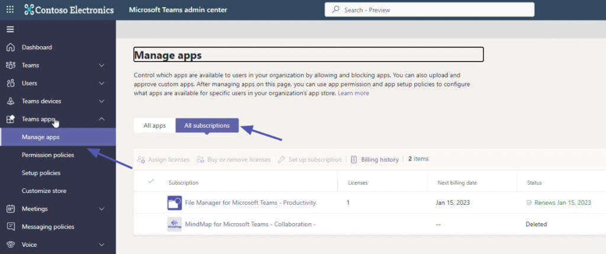Open Dashboard in the sidebar

37,47
